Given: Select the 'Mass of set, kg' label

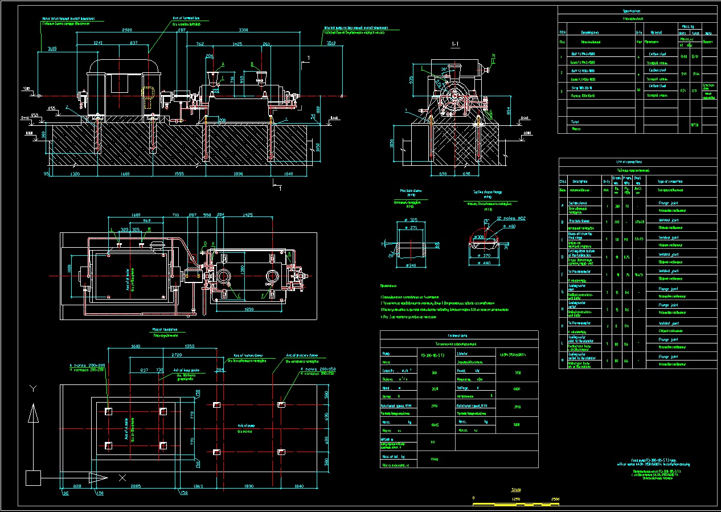Looking at the screenshot, I should click(393, 457).
